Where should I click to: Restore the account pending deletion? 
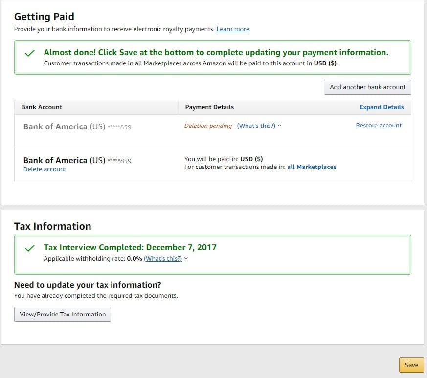click(379, 126)
